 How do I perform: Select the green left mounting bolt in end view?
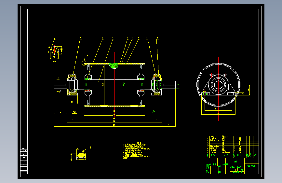coord(205,93)
